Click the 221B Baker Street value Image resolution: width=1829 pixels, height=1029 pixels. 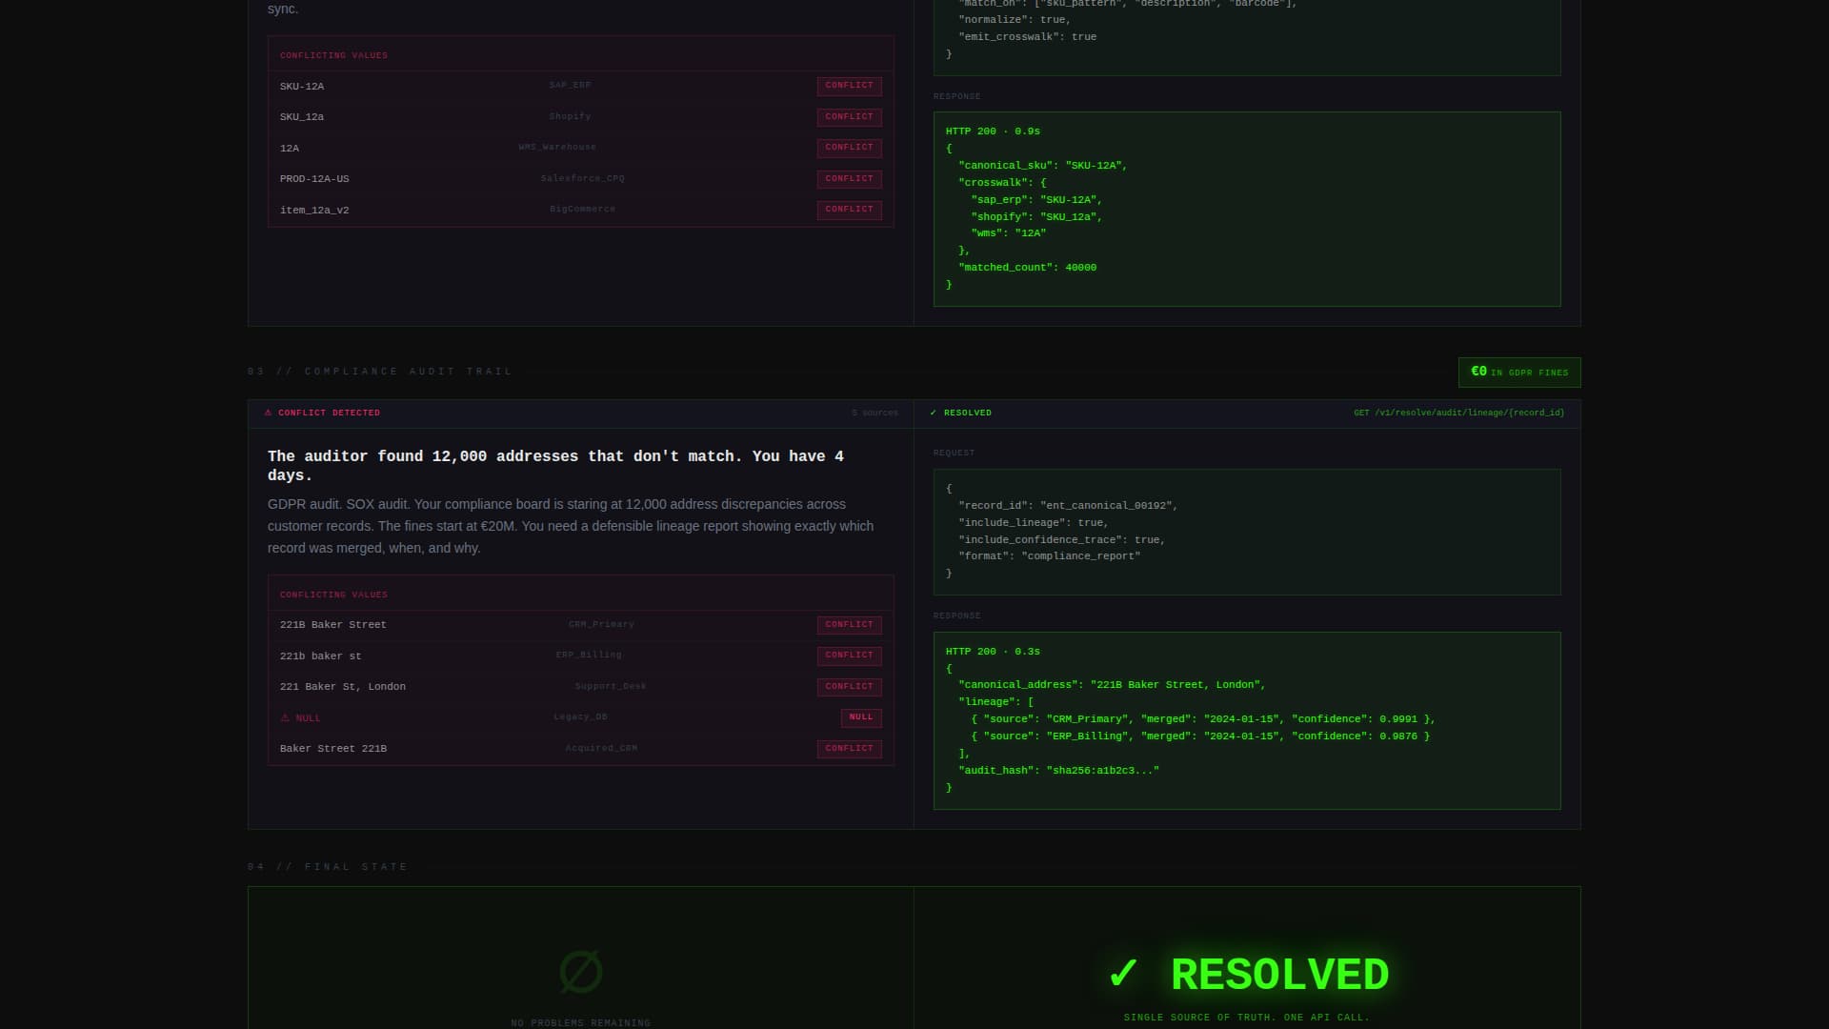[x=333, y=625]
